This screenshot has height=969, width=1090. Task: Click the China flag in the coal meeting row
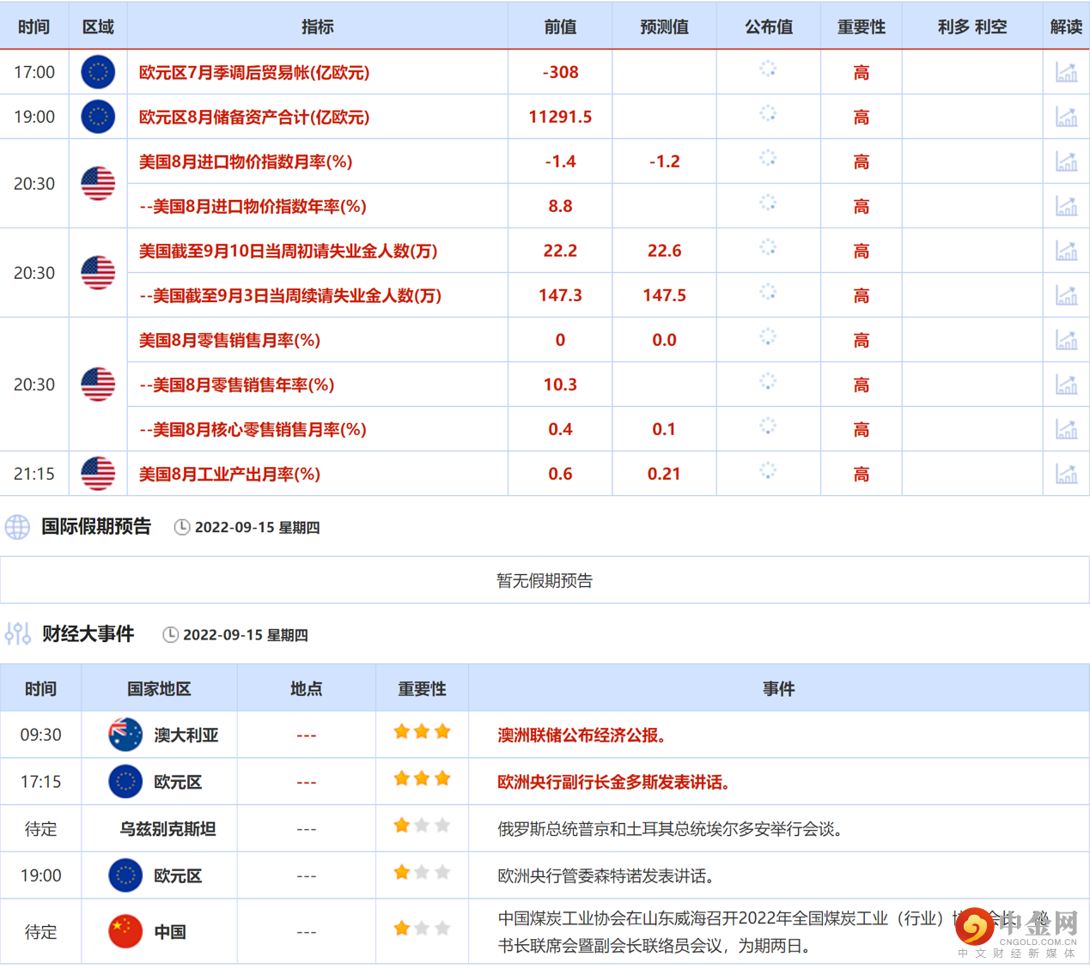[125, 930]
